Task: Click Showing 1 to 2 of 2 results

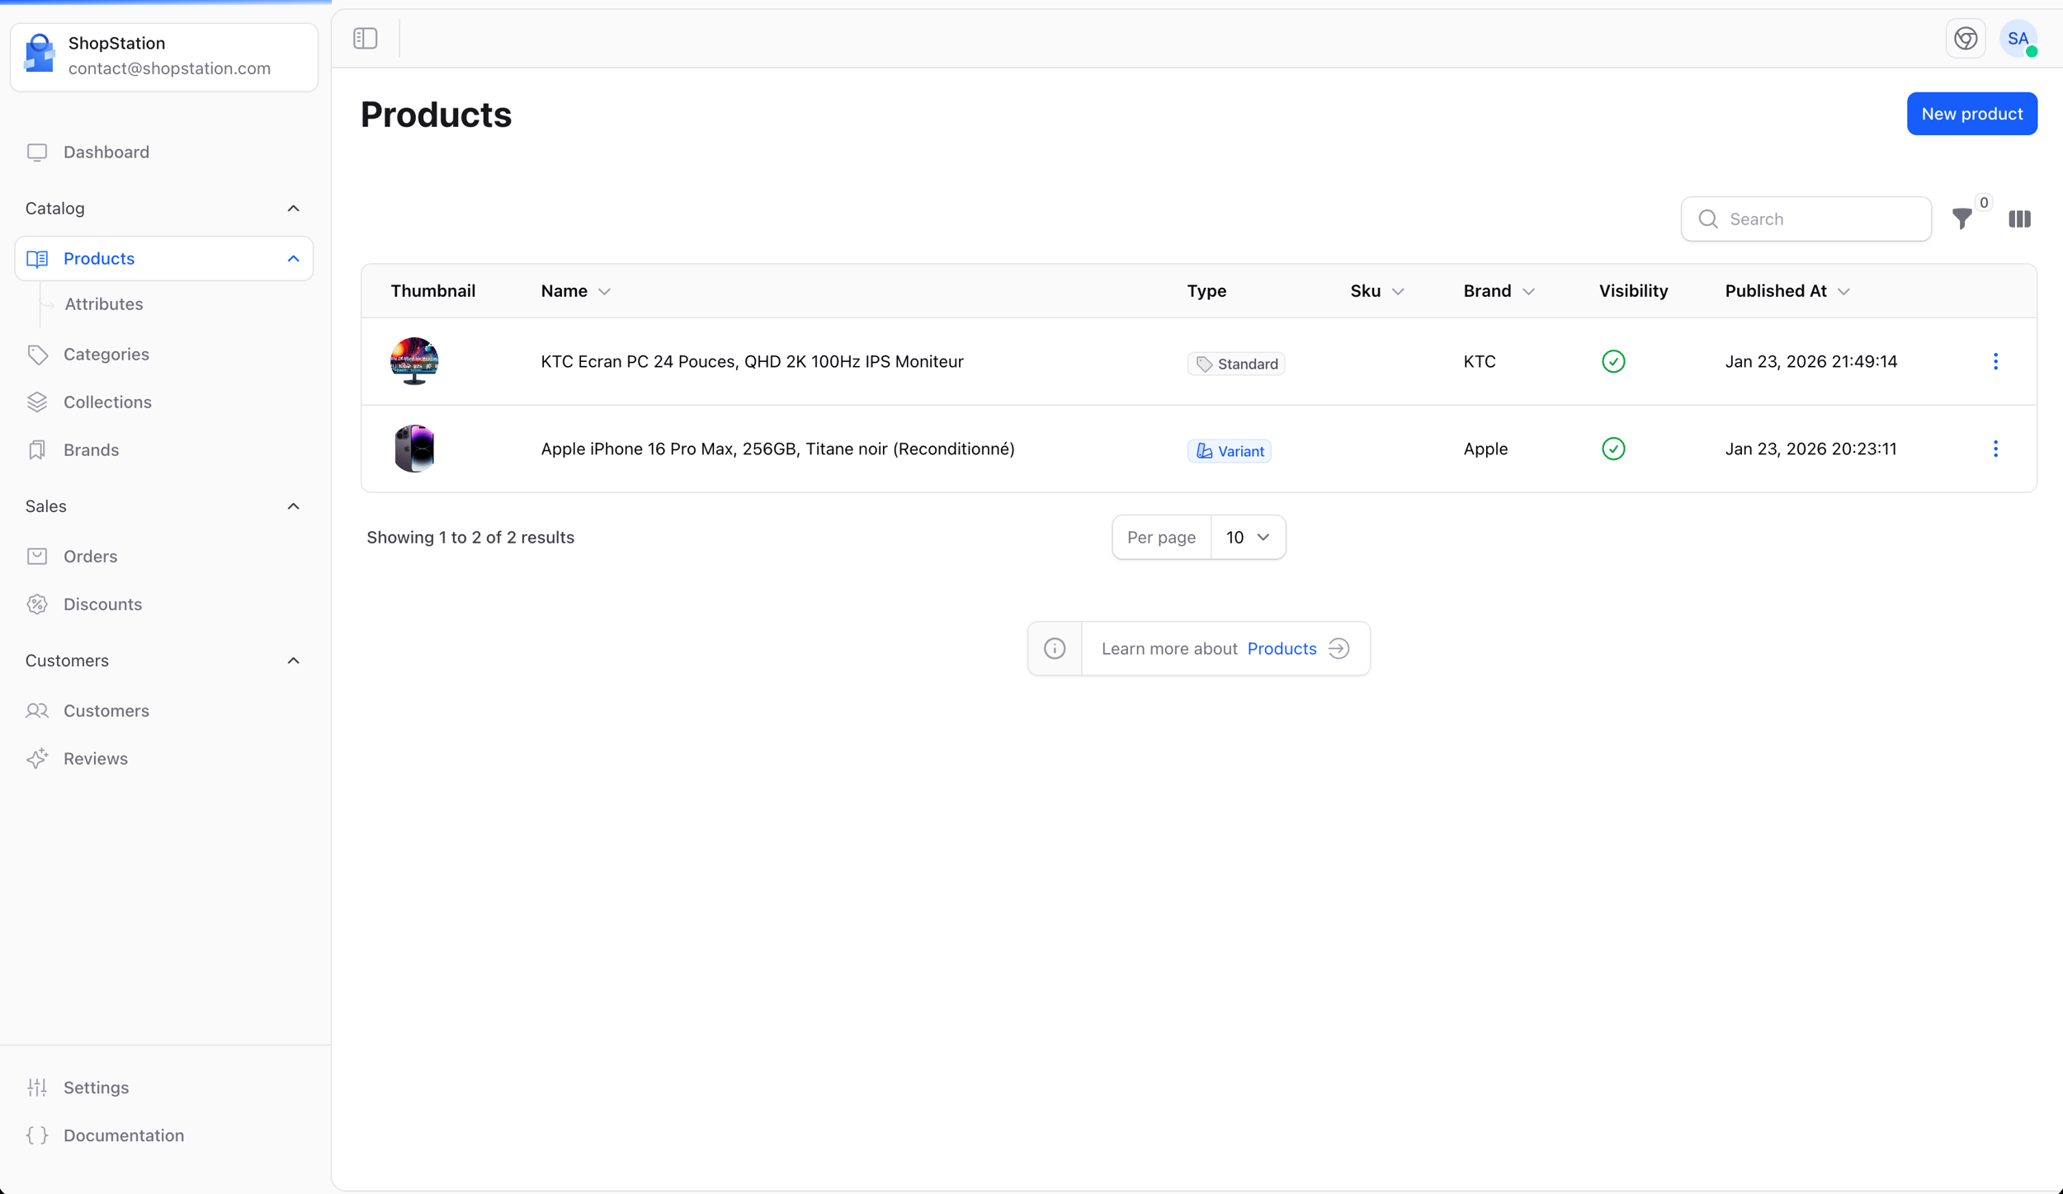Action: coord(470,537)
